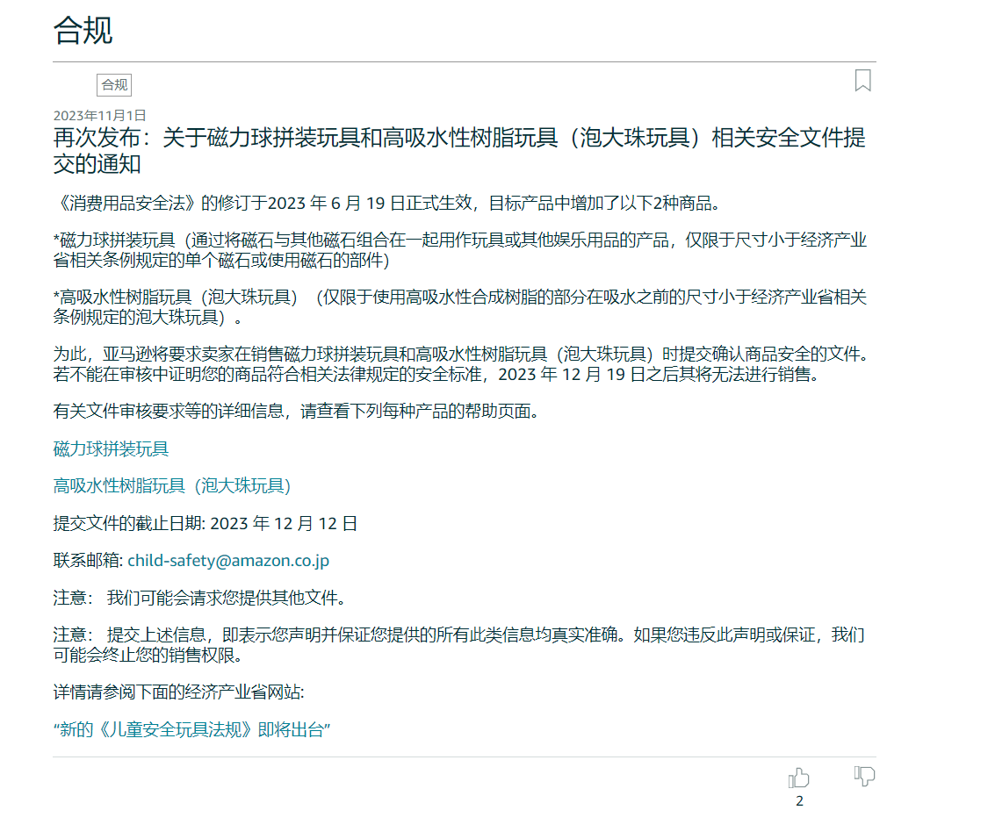Screen dimensions: 995x839
Task: Click the 提交文件的截止日期 deadline line
Action: point(205,524)
